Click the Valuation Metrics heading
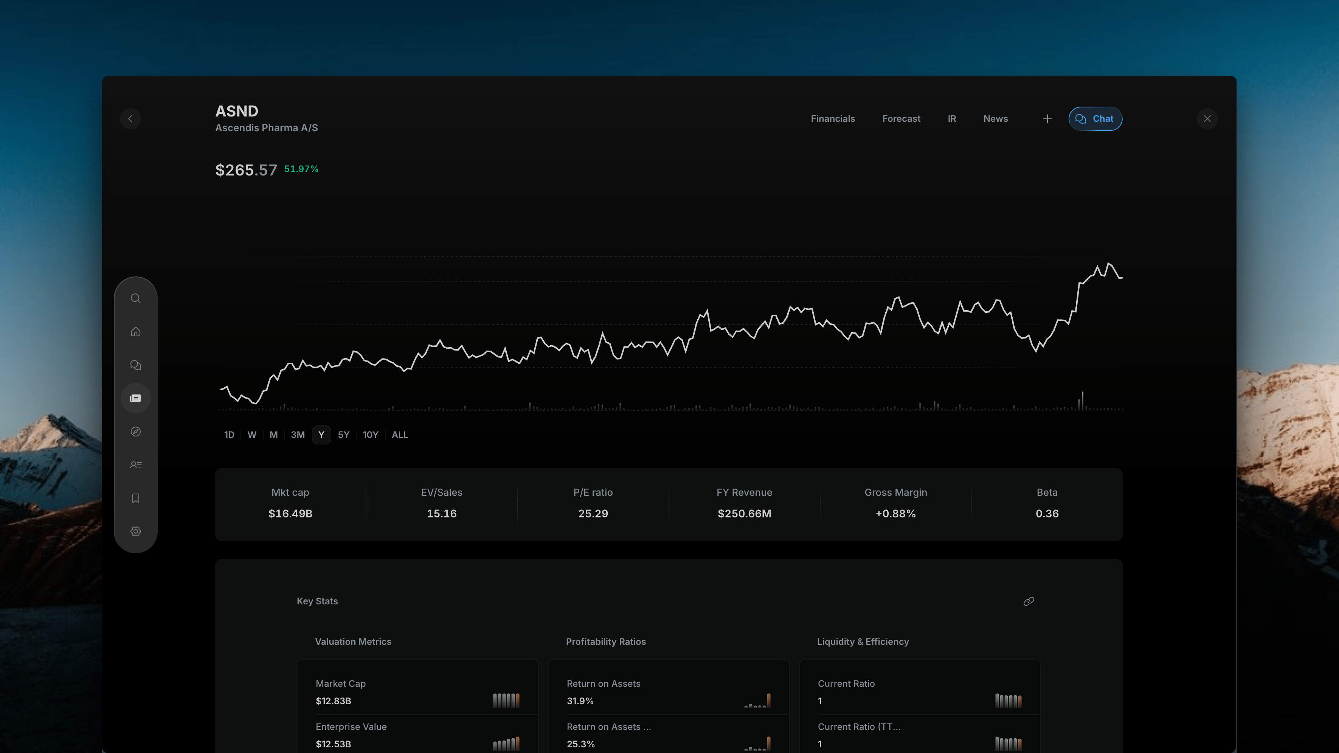The height and width of the screenshot is (753, 1339). point(353,642)
